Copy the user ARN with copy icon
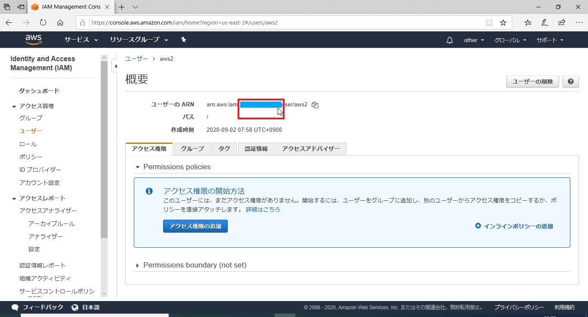Screen dimensions: 588x317 (x=315, y=105)
